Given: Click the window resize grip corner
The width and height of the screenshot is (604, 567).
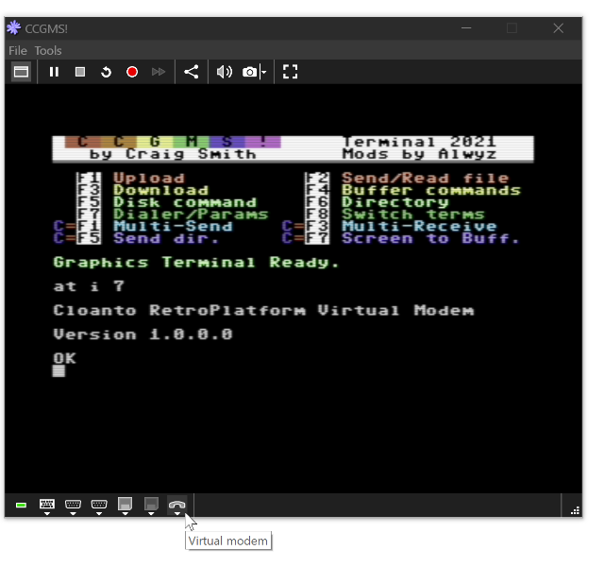Looking at the screenshot, I should tap(575, 510).
